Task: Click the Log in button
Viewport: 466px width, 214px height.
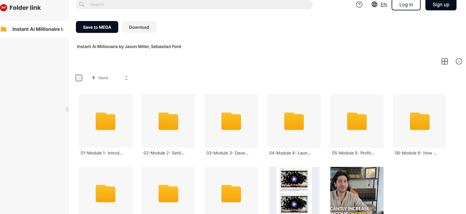Action: coord(406,4)
